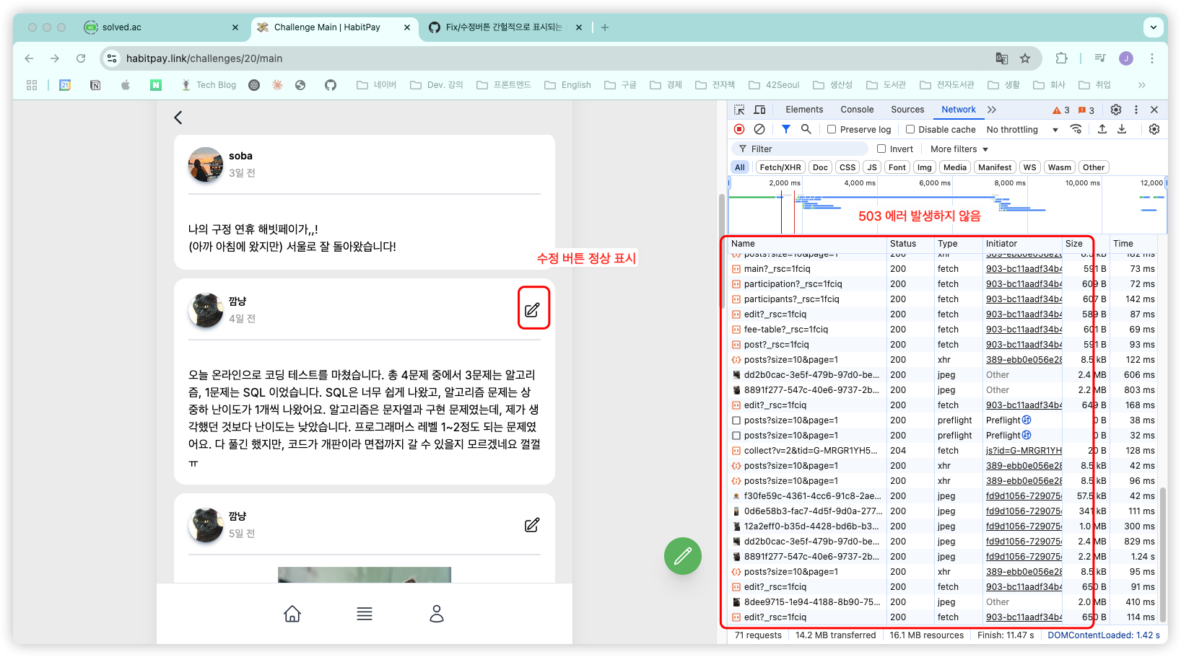This screenshot has height=657, width=1181.
Task: Show more DevTools tabs via chevron
Action: point(992,110)
